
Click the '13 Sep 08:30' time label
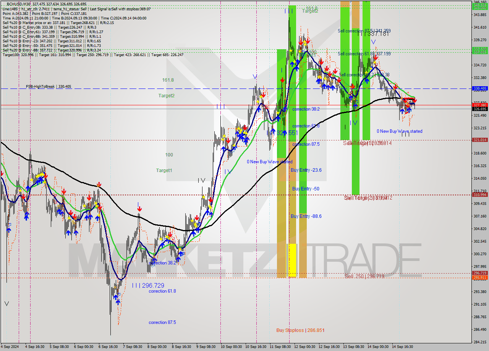[353, 347]
